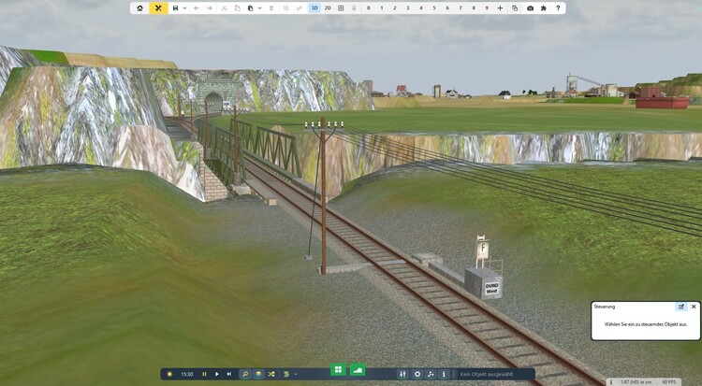Screen dimensions: 702x386
Task: Click the home icon in top toolbar
Action: point(140,7)
